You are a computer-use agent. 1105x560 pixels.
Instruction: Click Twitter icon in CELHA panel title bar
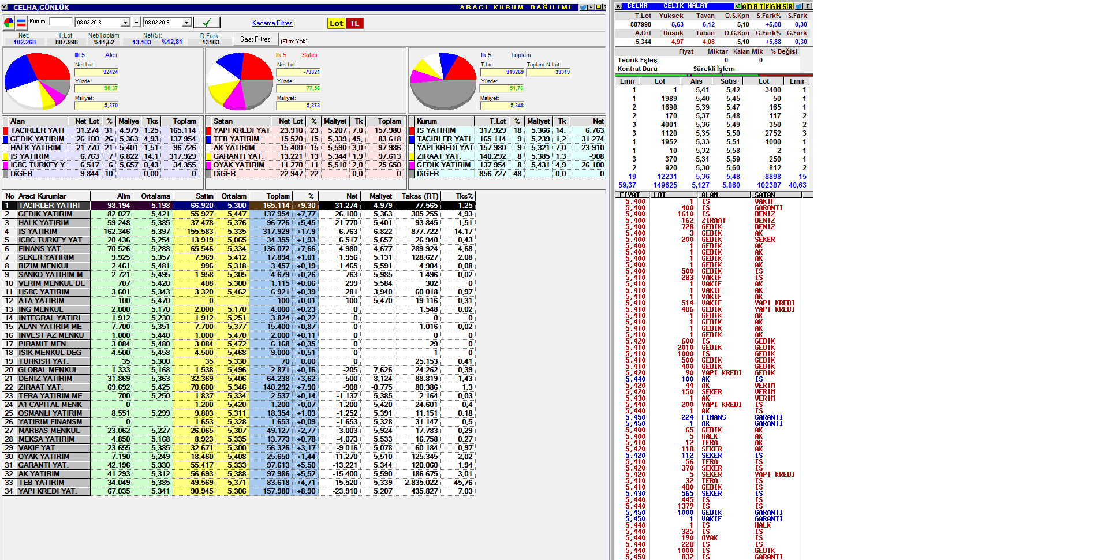pos(799,6)
